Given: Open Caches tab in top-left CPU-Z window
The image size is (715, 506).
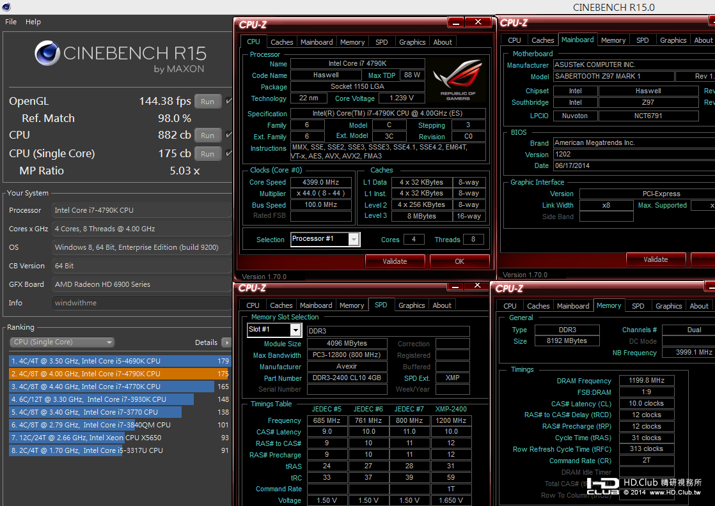Looking at the screenshot, I should click(282, 42).
